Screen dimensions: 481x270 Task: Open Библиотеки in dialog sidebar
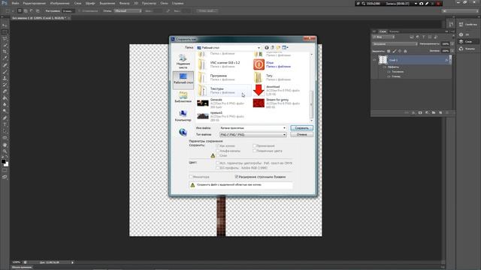pyautogui.click(x=183, y=97)
